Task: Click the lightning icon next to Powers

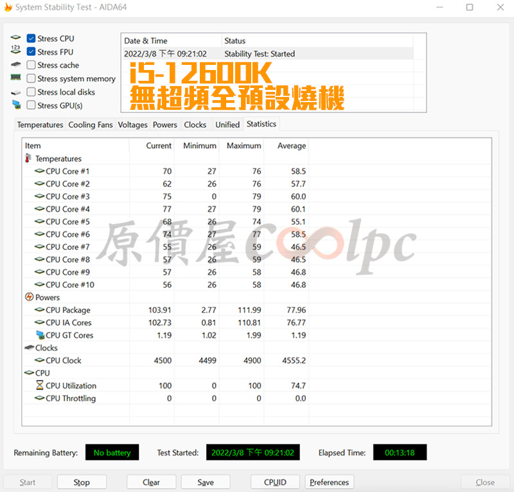Action: pos(29,297)
